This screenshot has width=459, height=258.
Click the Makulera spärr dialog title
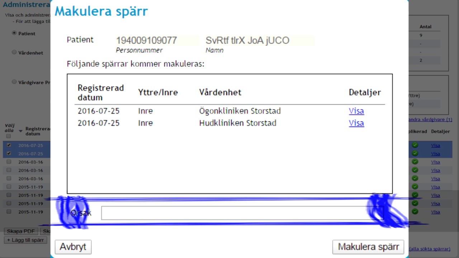point(101,11)
